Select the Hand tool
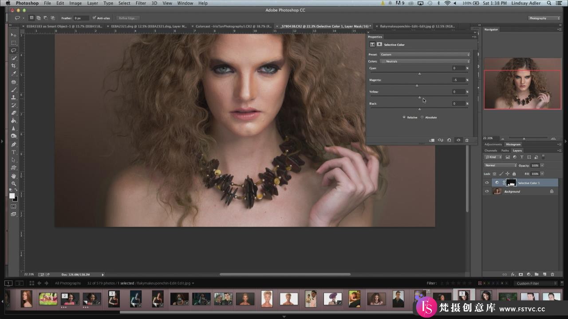The image size is (568, 319). point(14,176)
